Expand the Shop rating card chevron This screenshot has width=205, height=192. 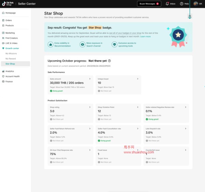[90, 107]
